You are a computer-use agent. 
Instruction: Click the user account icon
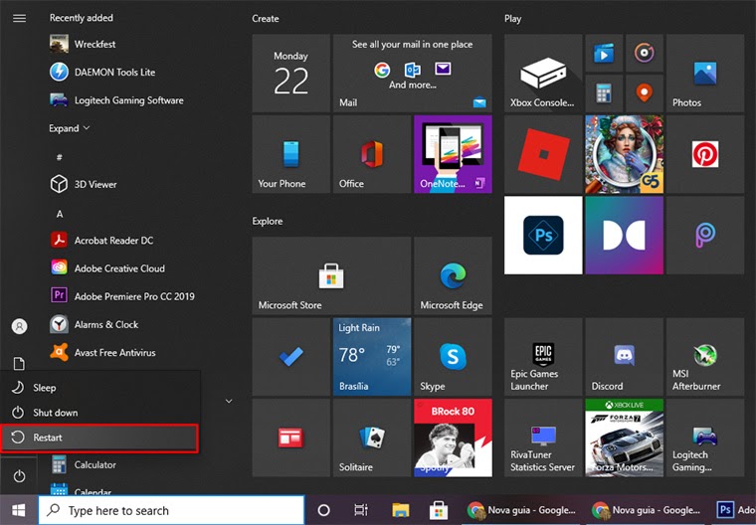[x=19, y=326]
